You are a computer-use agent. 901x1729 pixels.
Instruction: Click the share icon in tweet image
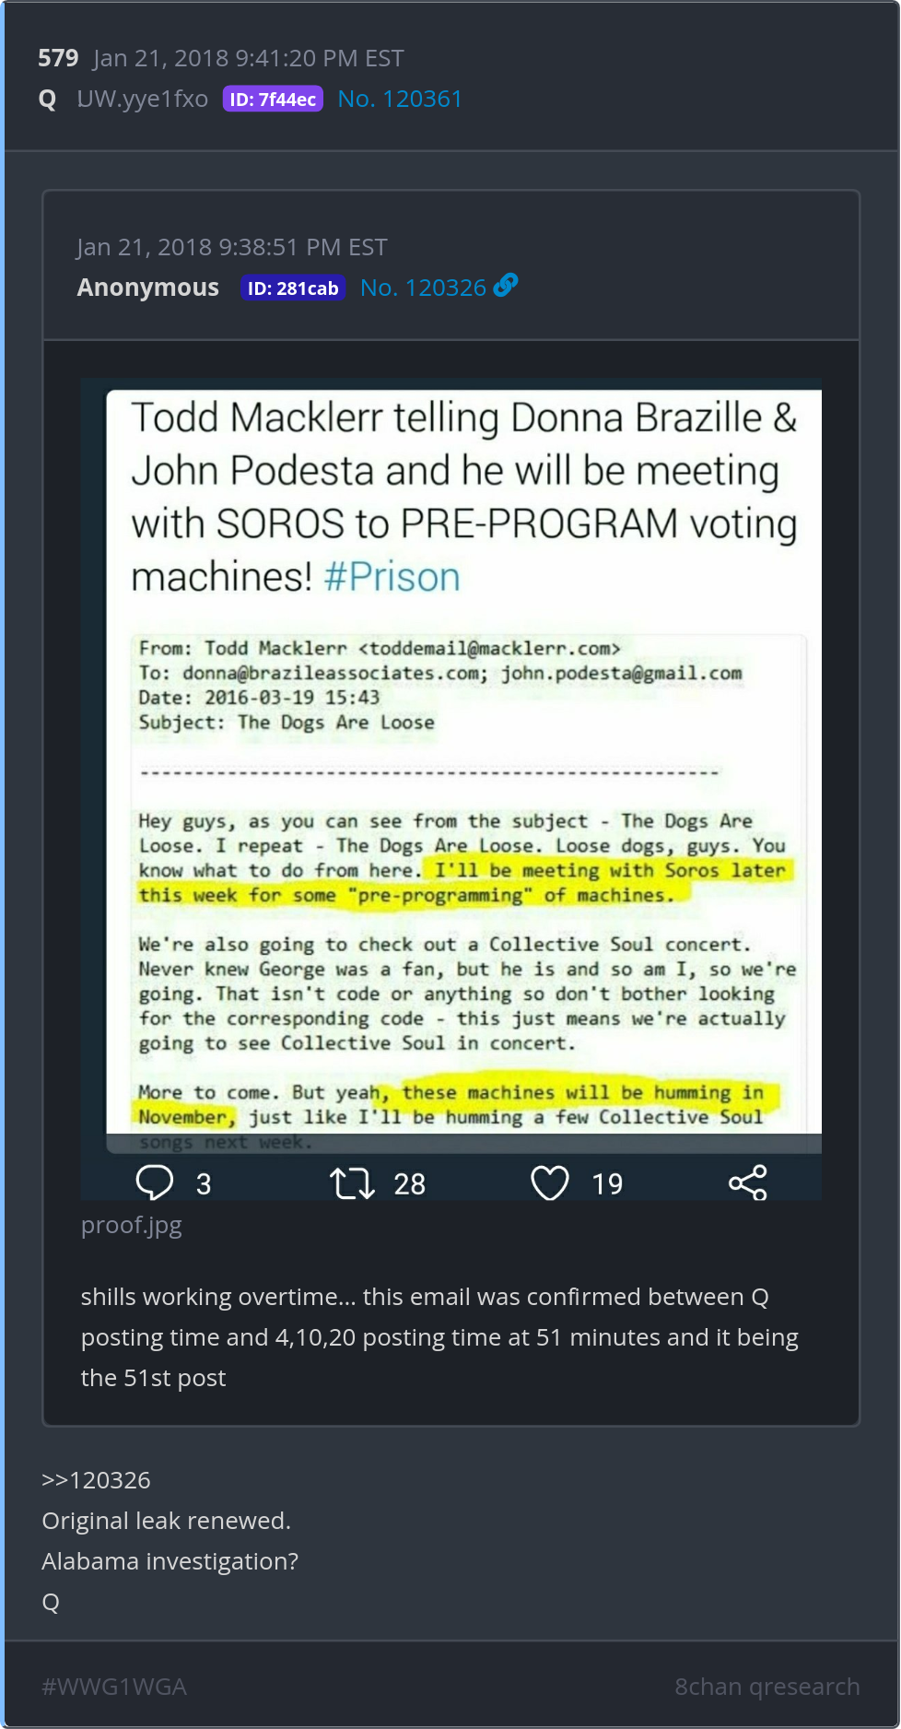(x=748, y=1182)
